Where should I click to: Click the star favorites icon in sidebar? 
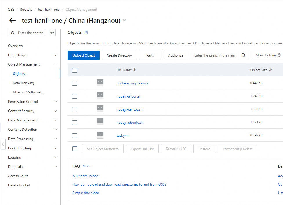52,33
